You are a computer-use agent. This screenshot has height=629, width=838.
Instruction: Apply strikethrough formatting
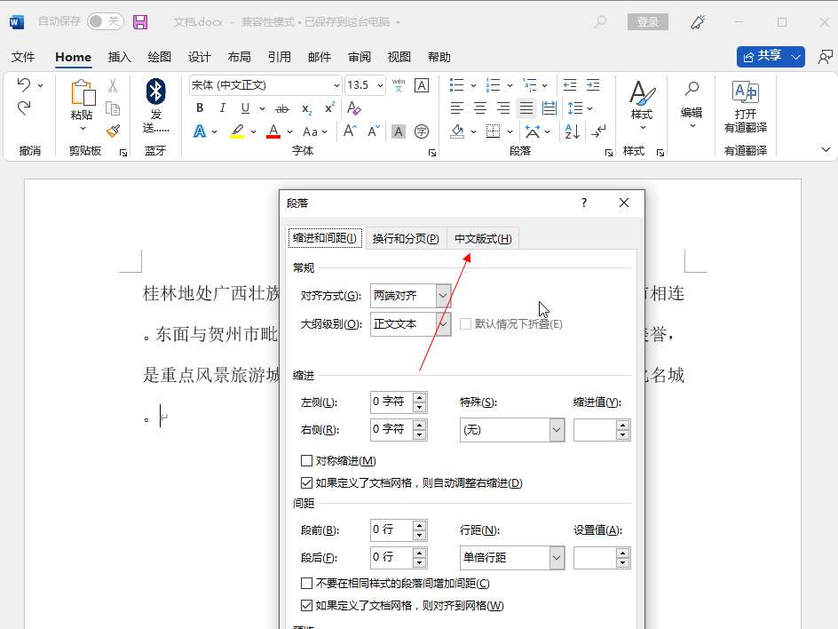point(282,108)
